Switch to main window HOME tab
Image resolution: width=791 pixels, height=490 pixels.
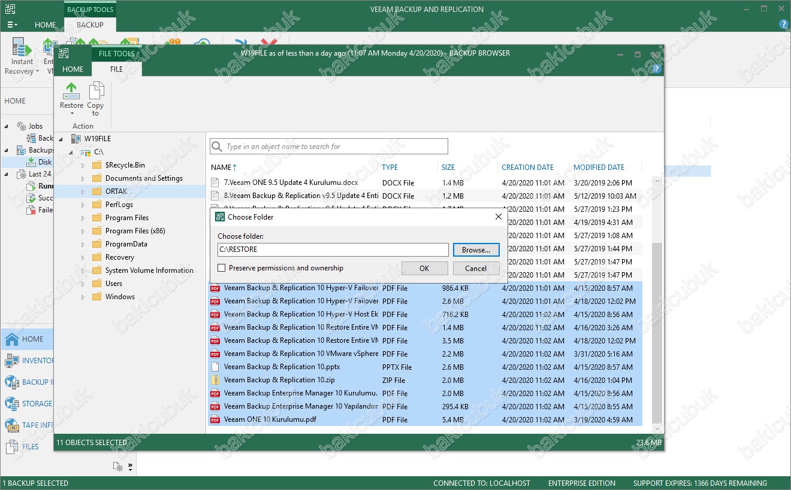(x=45, y=25)
